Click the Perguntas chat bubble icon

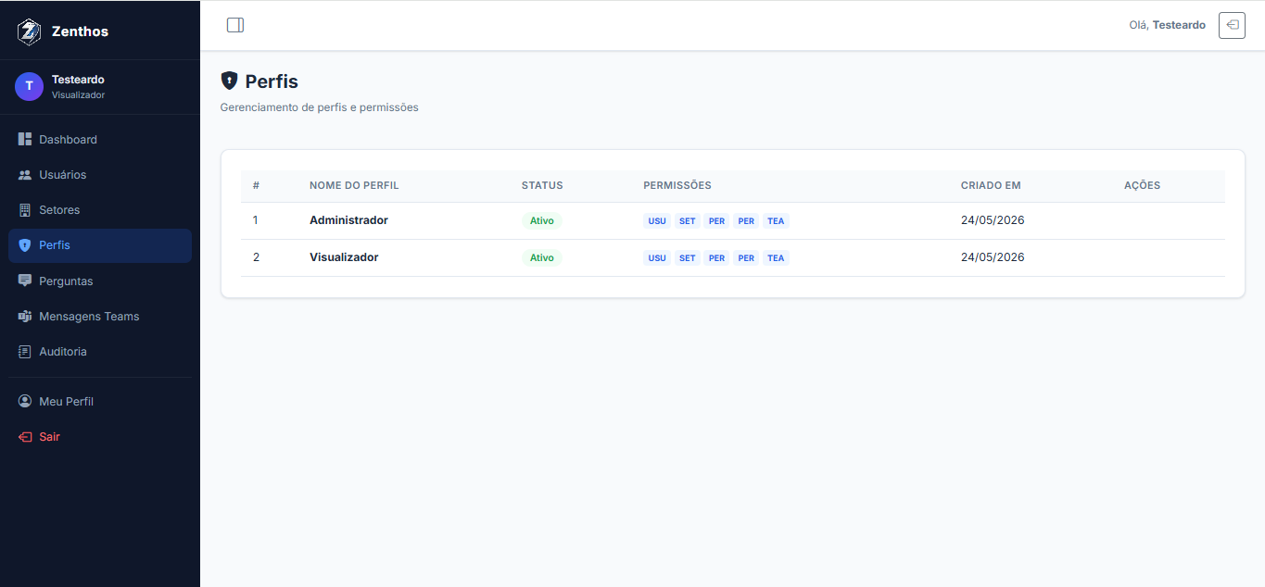[25, 281]
